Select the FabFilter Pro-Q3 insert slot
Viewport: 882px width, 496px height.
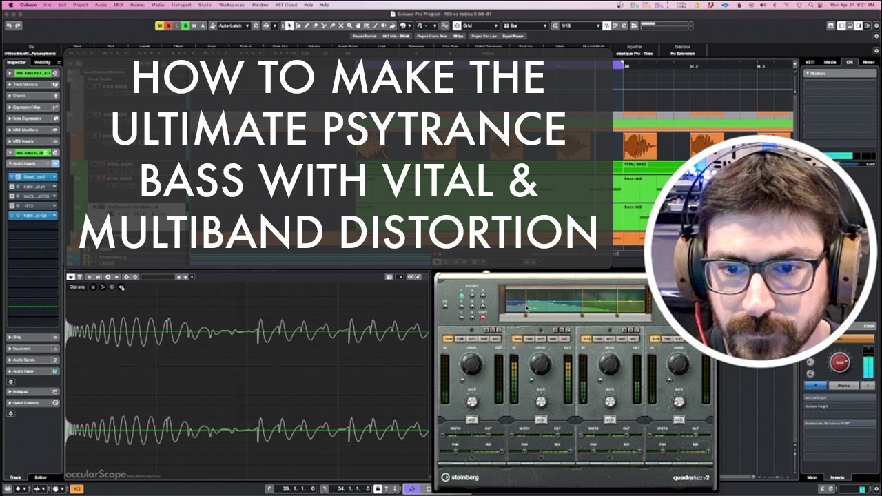(x=33, y=216)
